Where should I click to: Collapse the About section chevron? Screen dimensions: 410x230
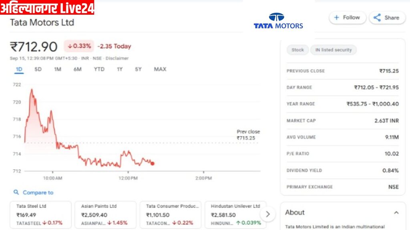396,213
